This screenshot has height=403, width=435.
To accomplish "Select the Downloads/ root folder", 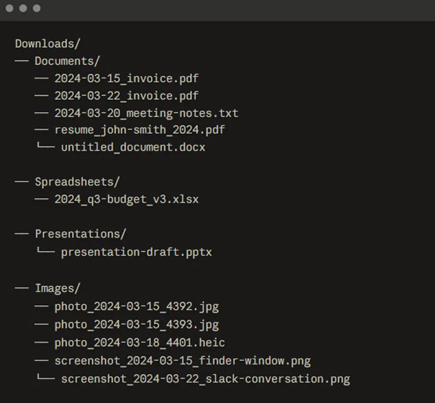I will pos(48,44).
